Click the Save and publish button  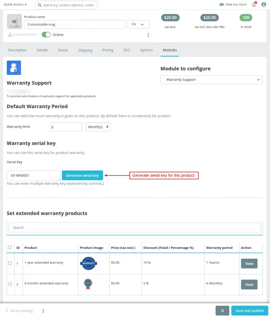point(250,311)
